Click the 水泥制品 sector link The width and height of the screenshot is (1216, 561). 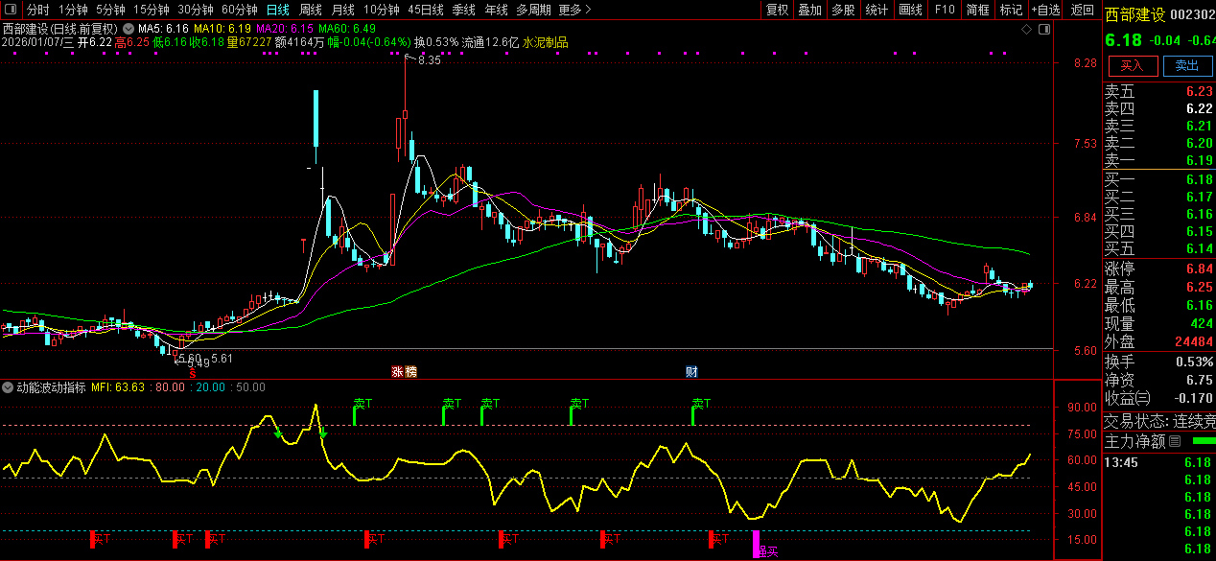[x=546, y=42]
